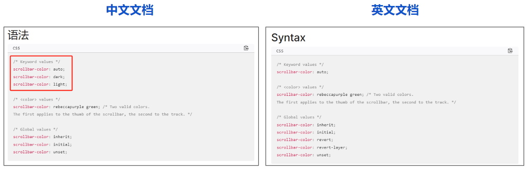
Task: Click the Keyword values comment in English doc
Action: pos(300,65)
